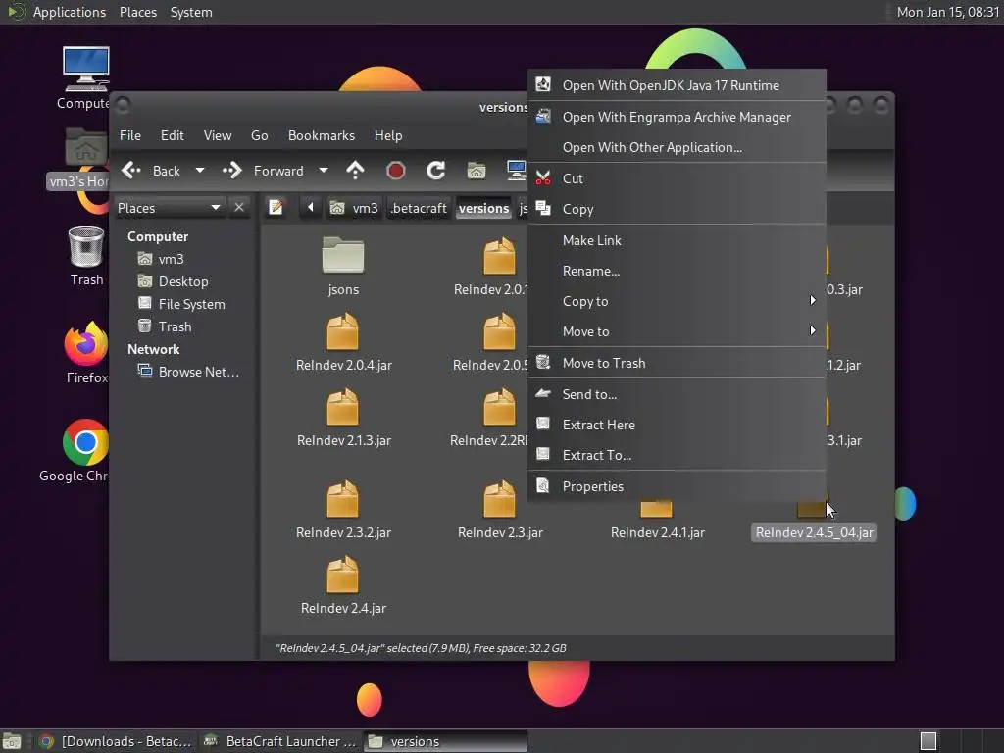Choose Send to... option

[x=677, y=394]
